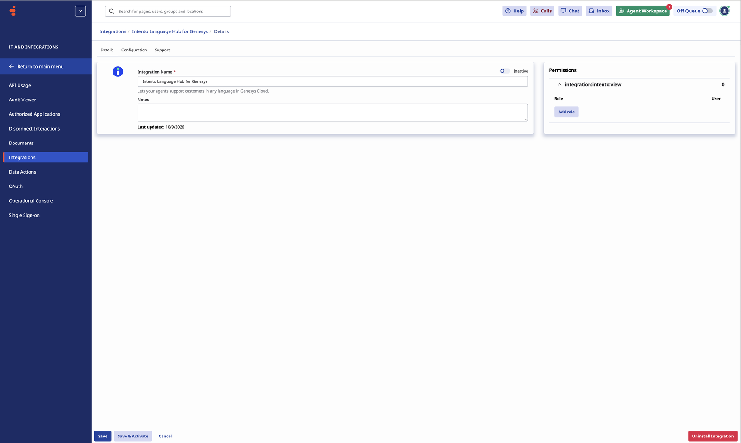Open the Calls panel
Viewport: 741px width, 443px height.
[542, 11]
